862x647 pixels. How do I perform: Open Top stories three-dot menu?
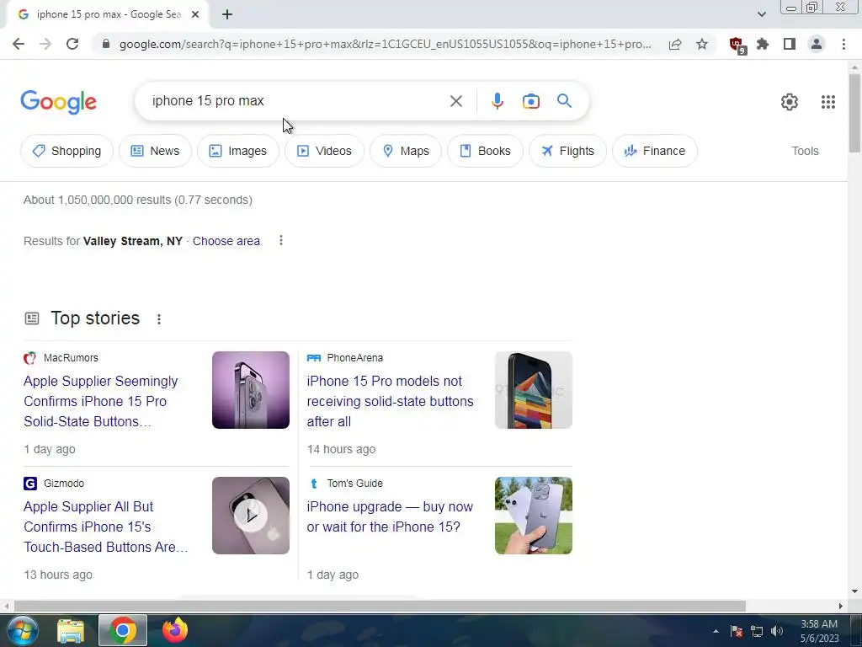click(x=159, y=319)
